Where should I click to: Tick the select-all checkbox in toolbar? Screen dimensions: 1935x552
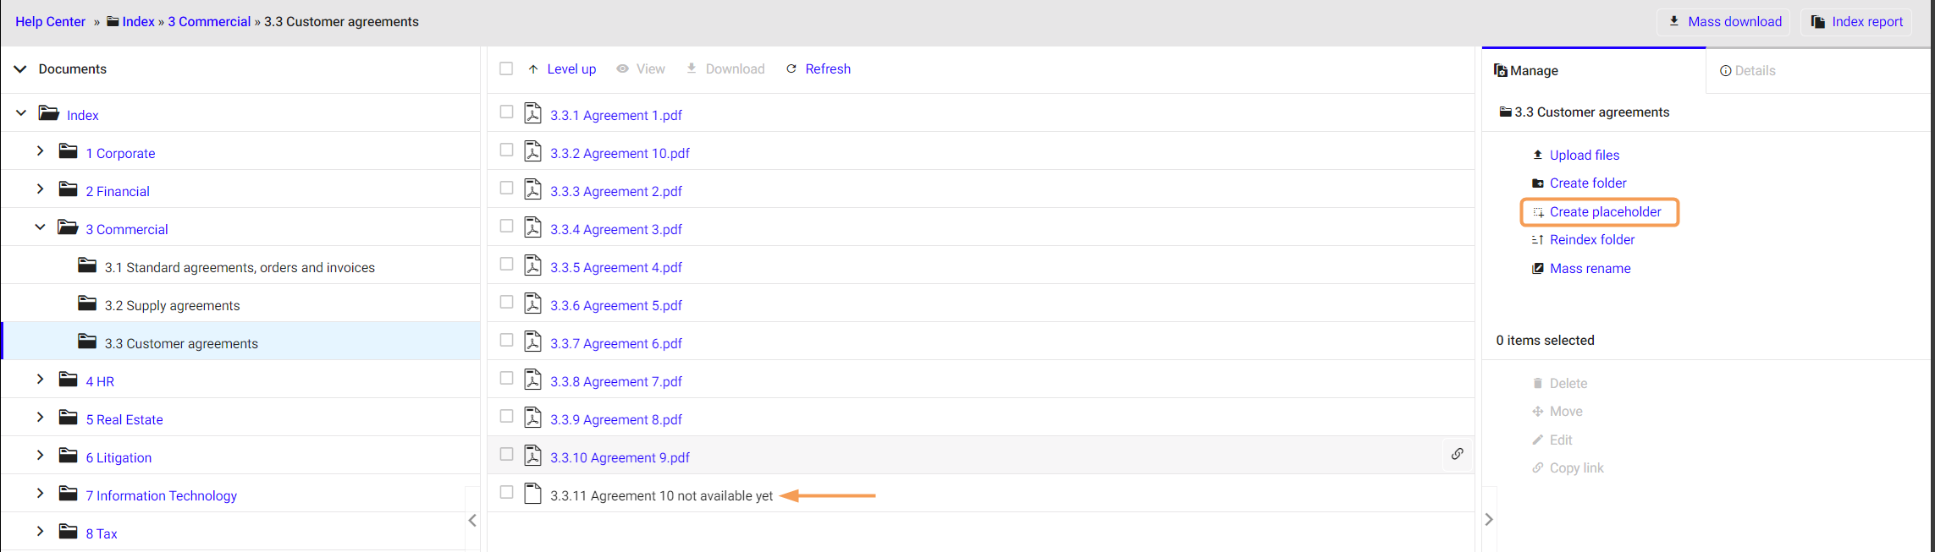pyautogui.click(x=506, y=69)
